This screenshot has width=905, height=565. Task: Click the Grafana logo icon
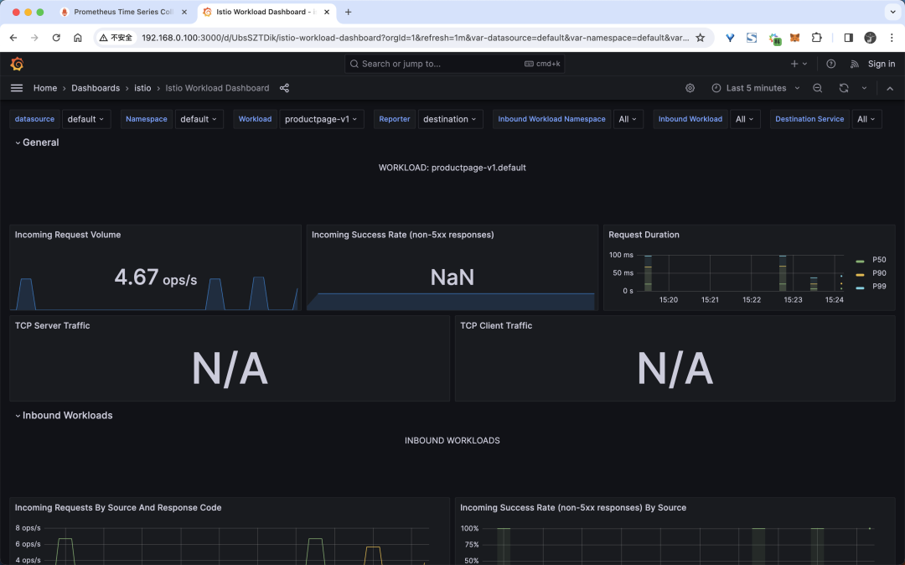[x=17, y=64]
